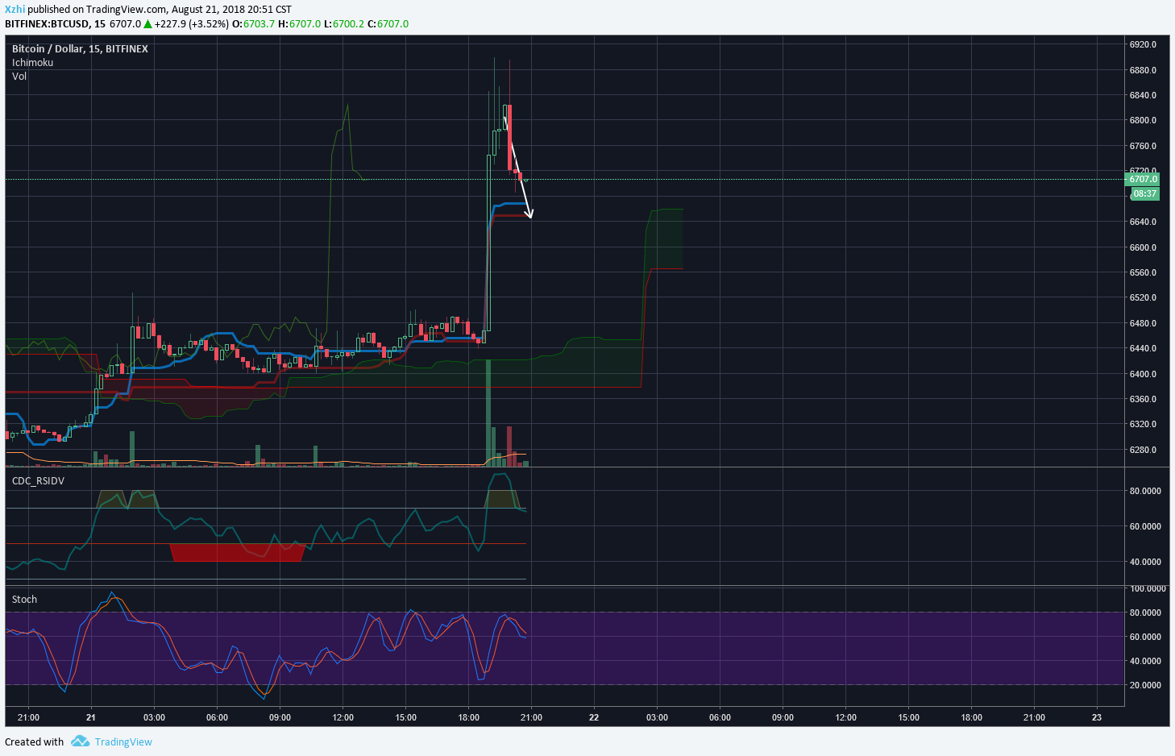Open the TradingView link beside Created with
Viewport: 1175px width, 756px height.
pyautogui.click(x=123, y=742)
